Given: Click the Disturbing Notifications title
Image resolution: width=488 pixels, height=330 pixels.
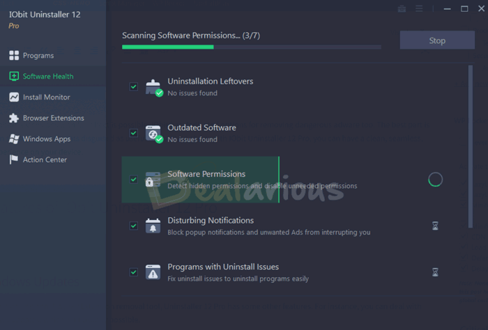Looking at the screenshot, I should coord(211,220).
